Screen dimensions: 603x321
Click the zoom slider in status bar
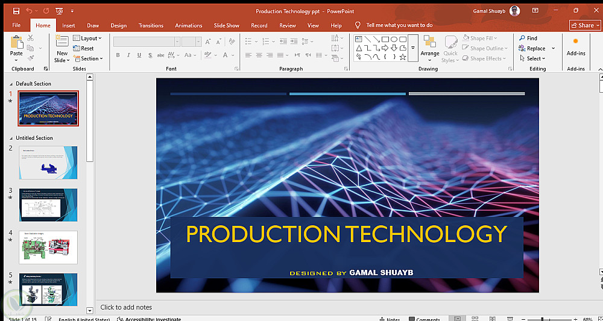(550, 319)
